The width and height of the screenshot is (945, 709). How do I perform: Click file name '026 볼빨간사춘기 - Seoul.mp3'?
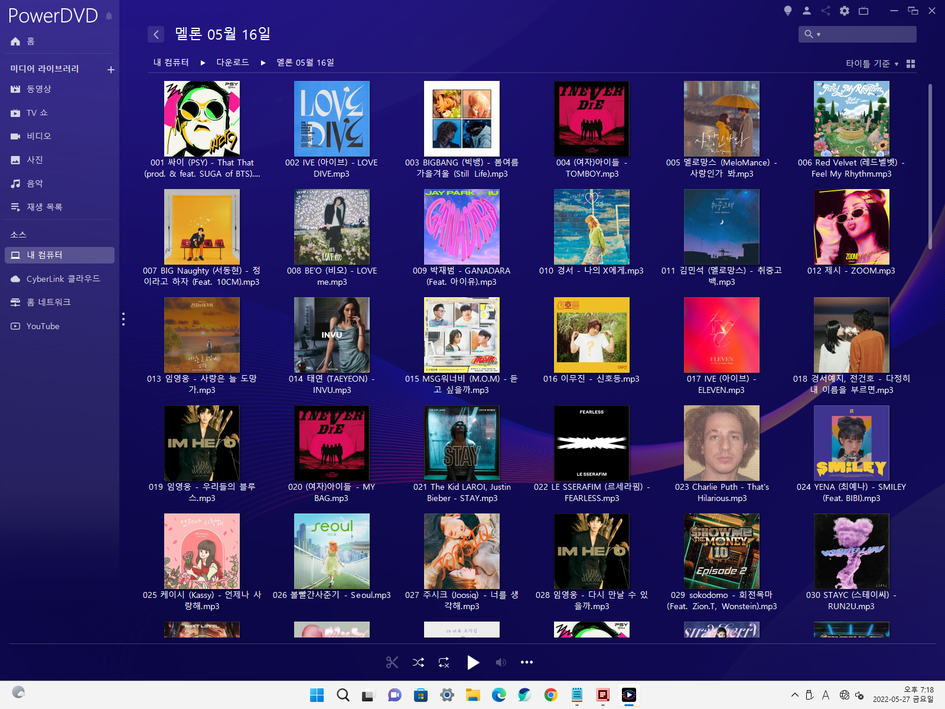332,595
